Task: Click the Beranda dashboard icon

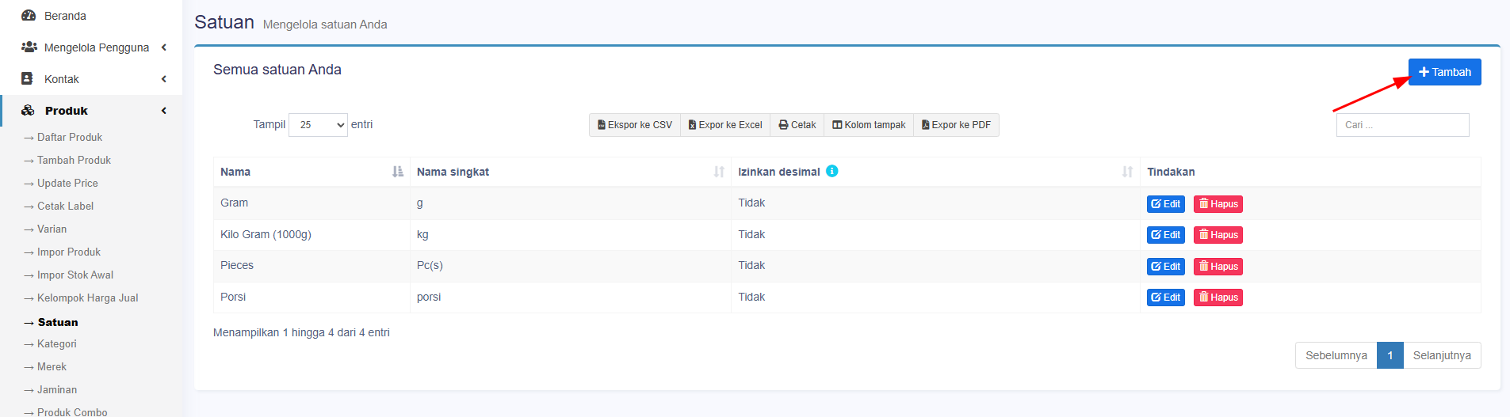Action: tap(29, 15)
